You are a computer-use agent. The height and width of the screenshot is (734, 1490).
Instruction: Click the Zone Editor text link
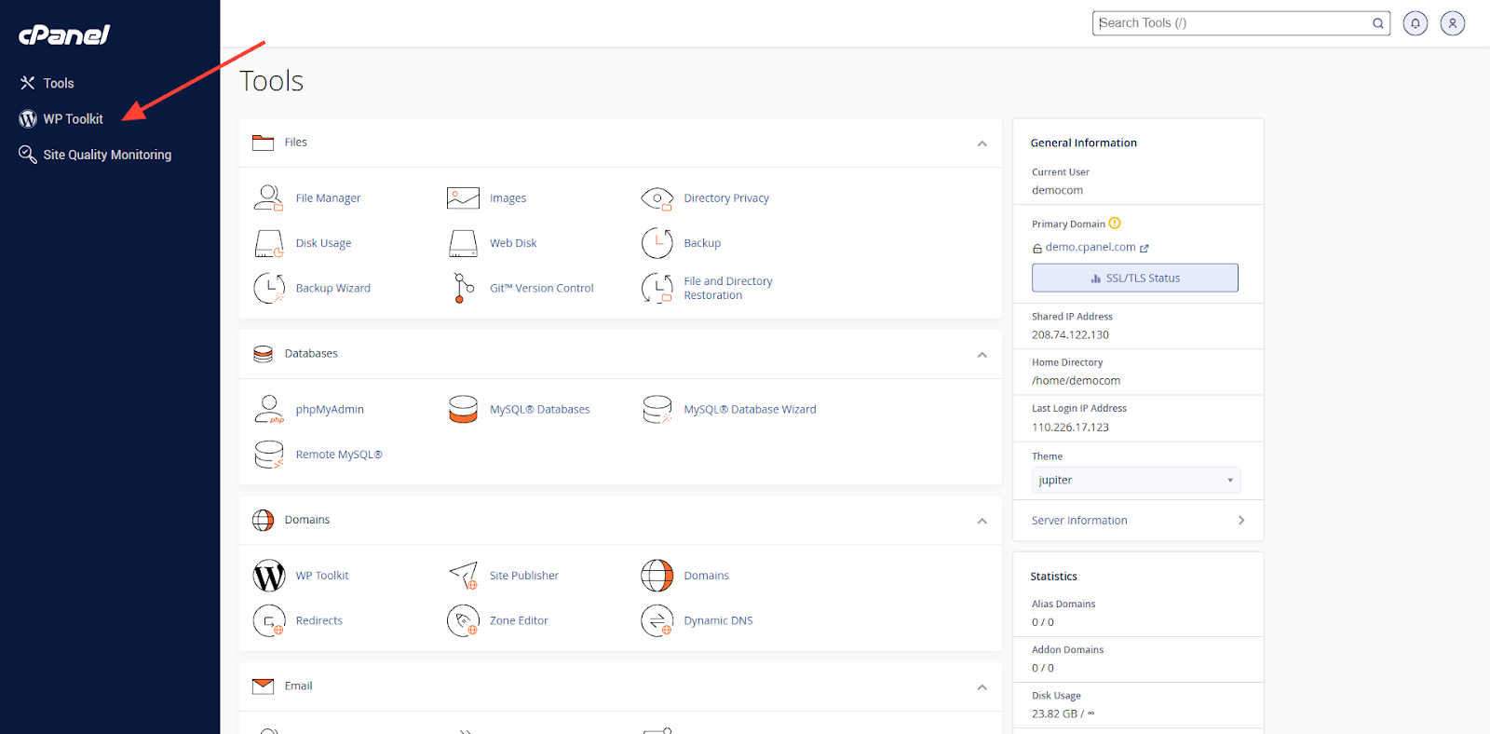coord(519,620)
